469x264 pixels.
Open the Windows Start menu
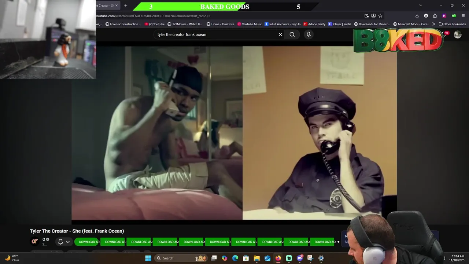coord(148,258)
